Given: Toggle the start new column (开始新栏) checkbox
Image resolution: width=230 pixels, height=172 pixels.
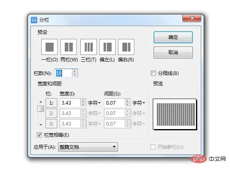Looking at the screenshot, I should [x=153, y=147].
